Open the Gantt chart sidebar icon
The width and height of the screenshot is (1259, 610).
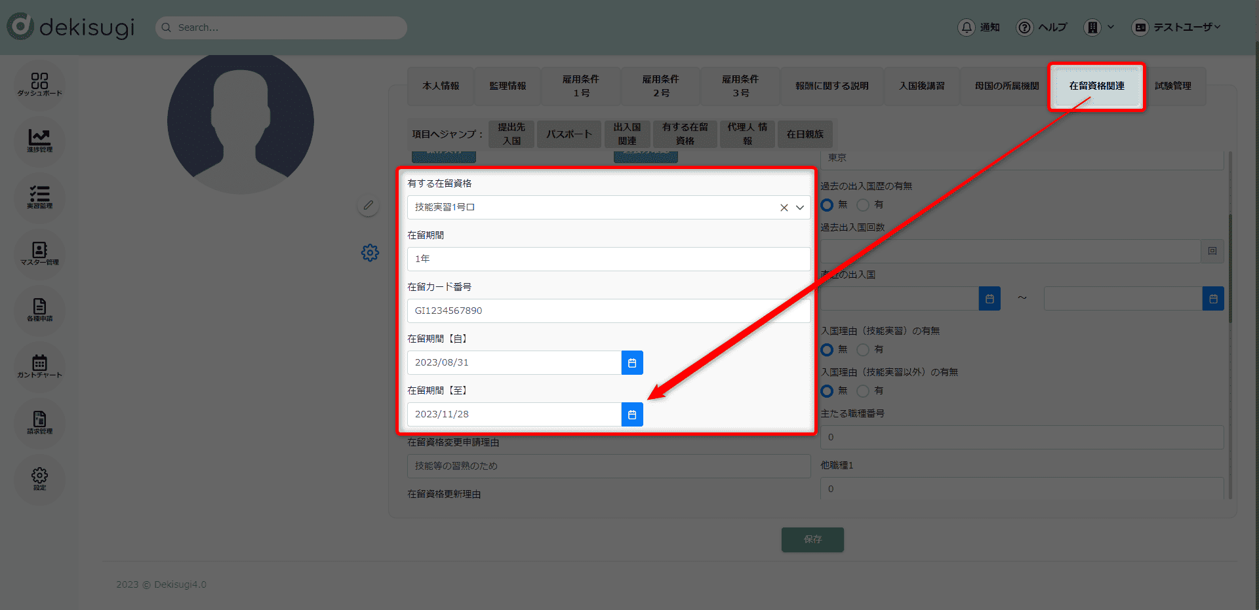(39, 366)
